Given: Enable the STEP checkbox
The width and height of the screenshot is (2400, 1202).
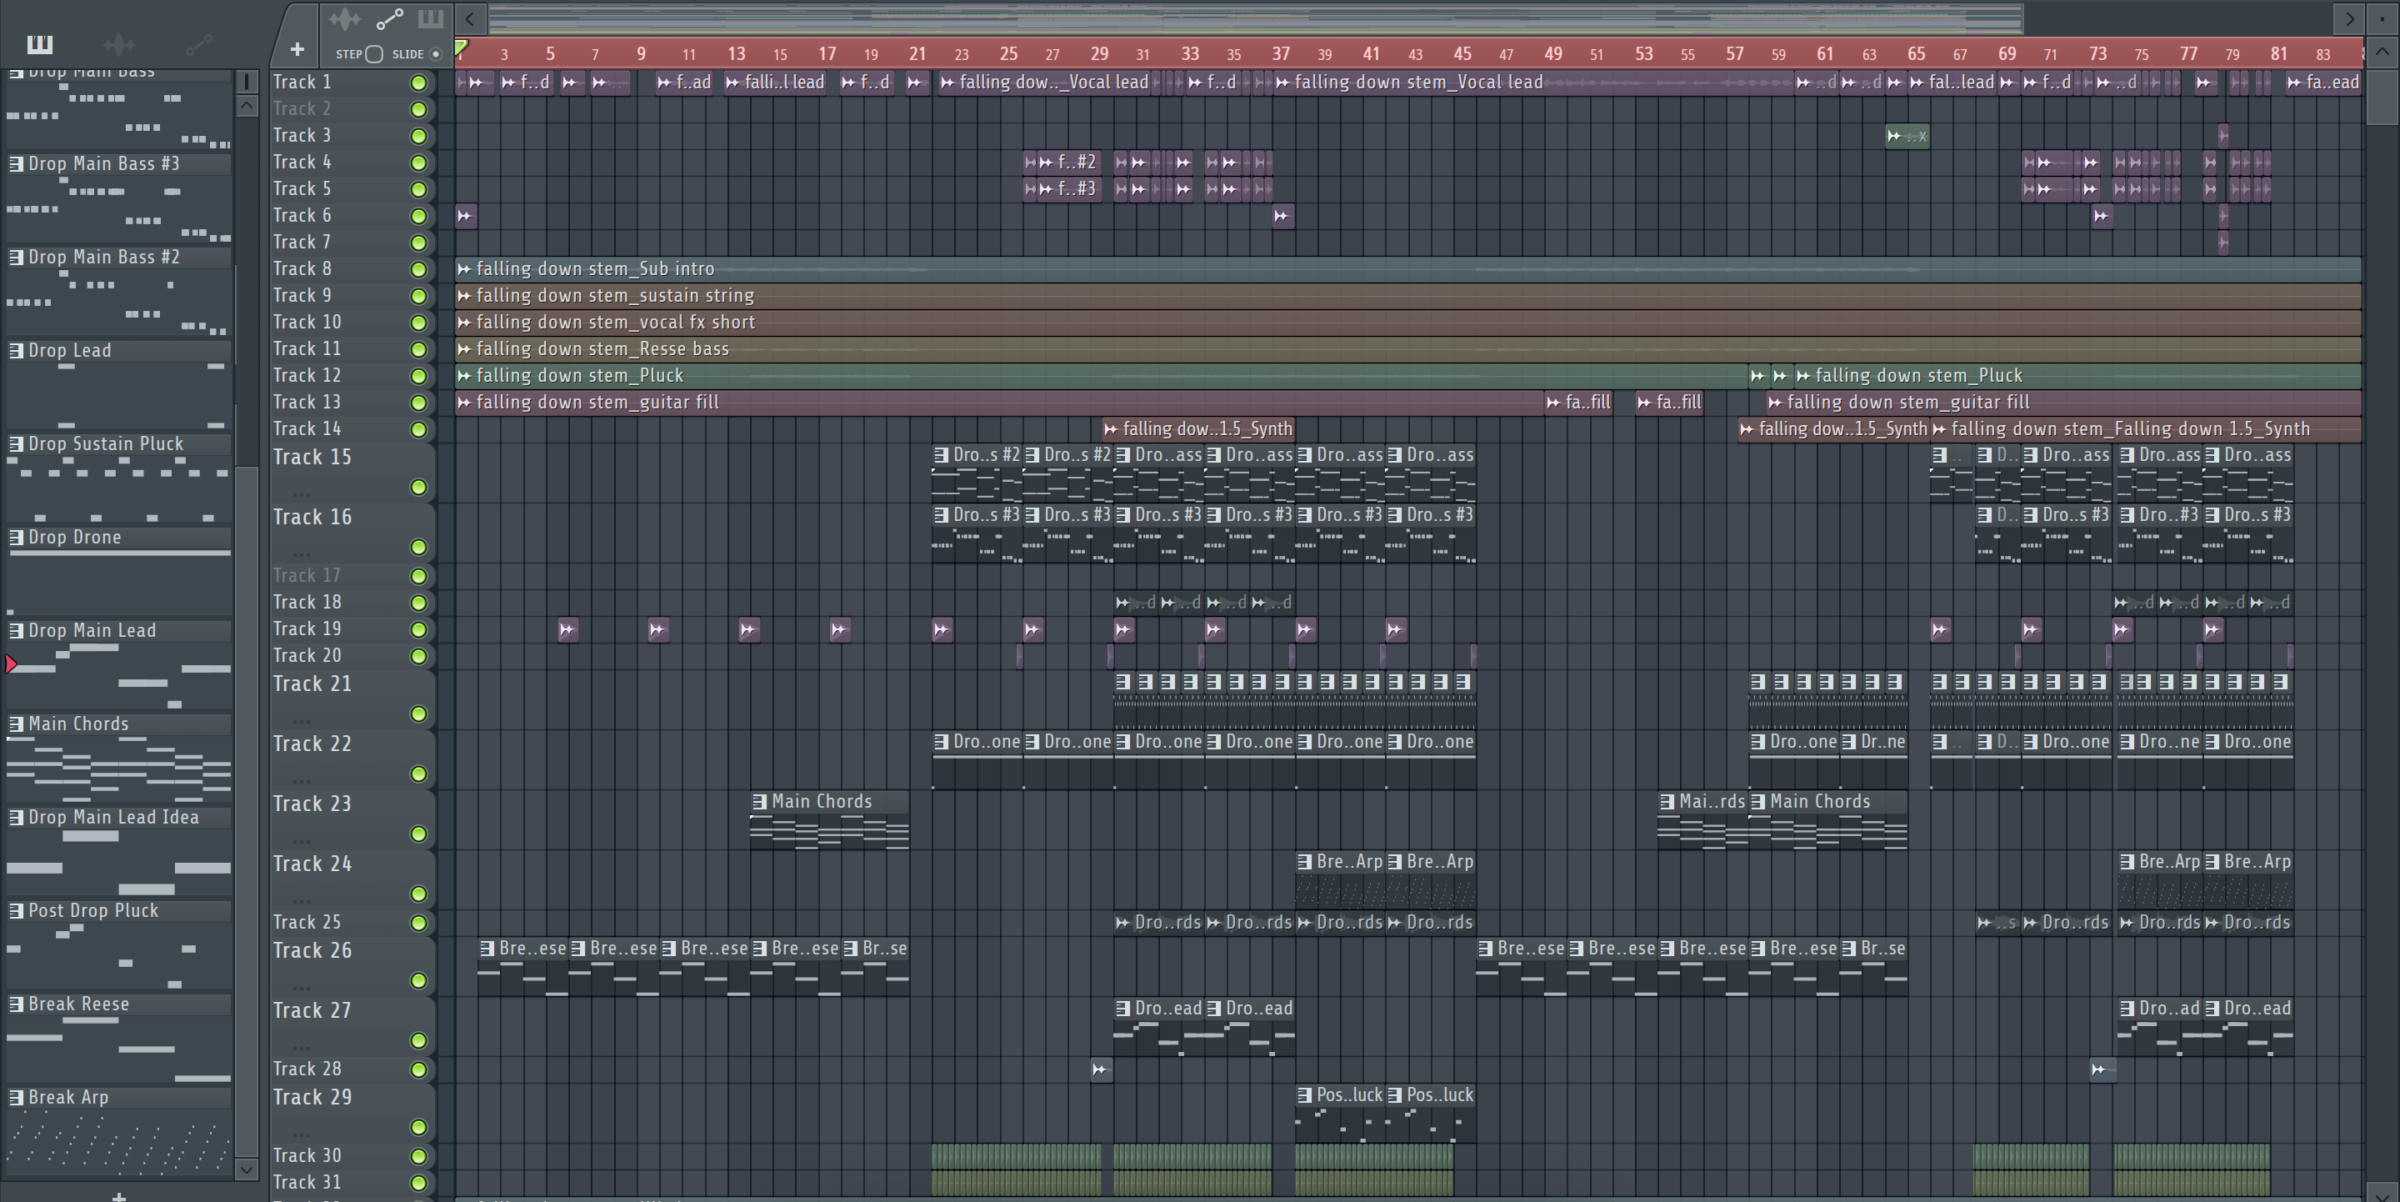Looking at the screenshot, I should coord(373,54).
